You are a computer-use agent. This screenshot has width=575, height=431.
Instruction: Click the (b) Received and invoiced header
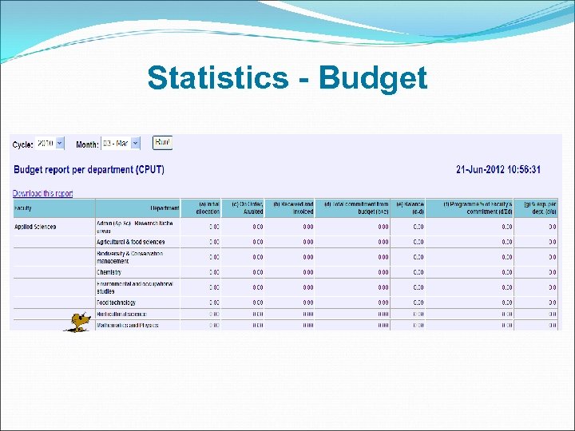coord(289,208)
